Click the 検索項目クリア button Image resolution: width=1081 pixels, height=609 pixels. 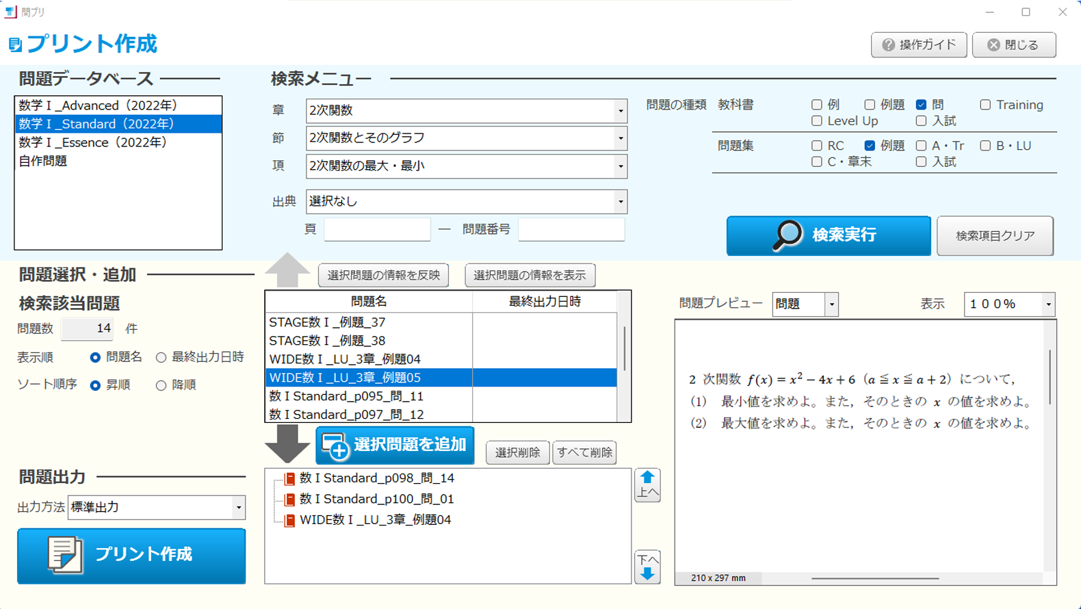(x=994, y=236)
